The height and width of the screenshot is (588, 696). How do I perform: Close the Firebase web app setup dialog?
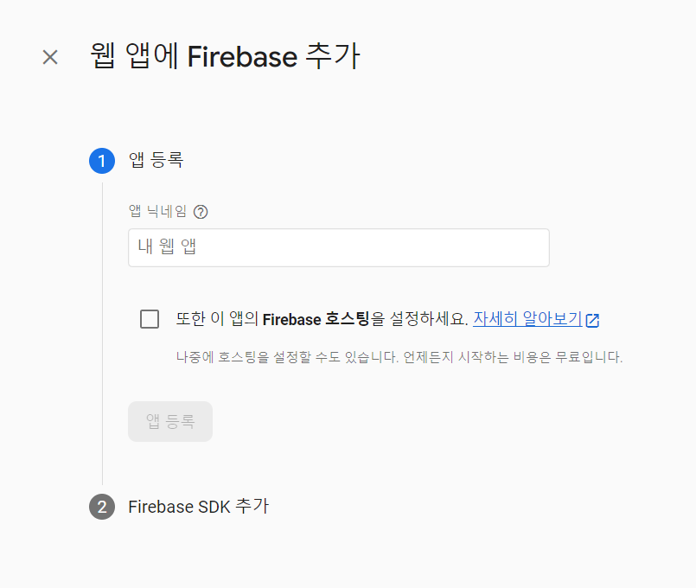50,57
